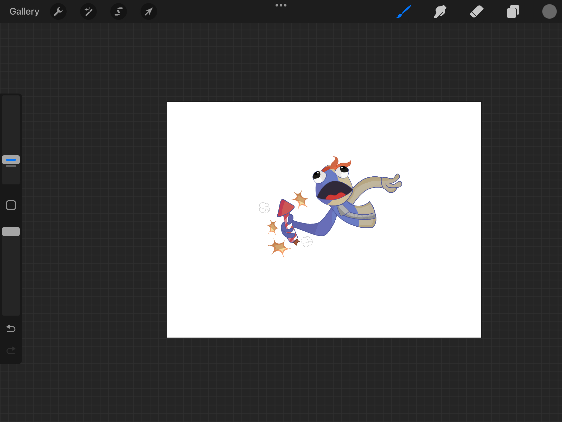Viewport: 562px width, 422px height.
Task: Return to the Gallery
Action: click(x=24, y=11)
